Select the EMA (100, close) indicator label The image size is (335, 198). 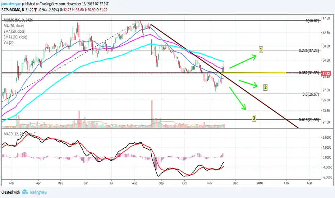pos(15,37)
